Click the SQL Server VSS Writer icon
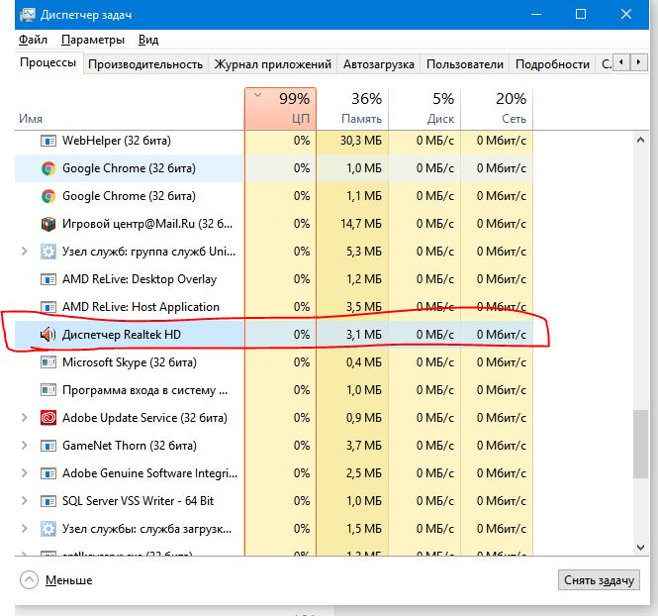 [48, 500]
